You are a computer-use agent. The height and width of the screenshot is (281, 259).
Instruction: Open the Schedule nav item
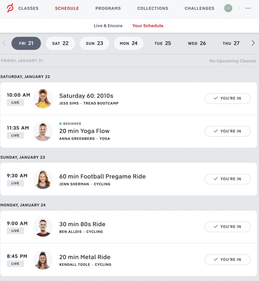pyautogui.click(x=67, y=9)
